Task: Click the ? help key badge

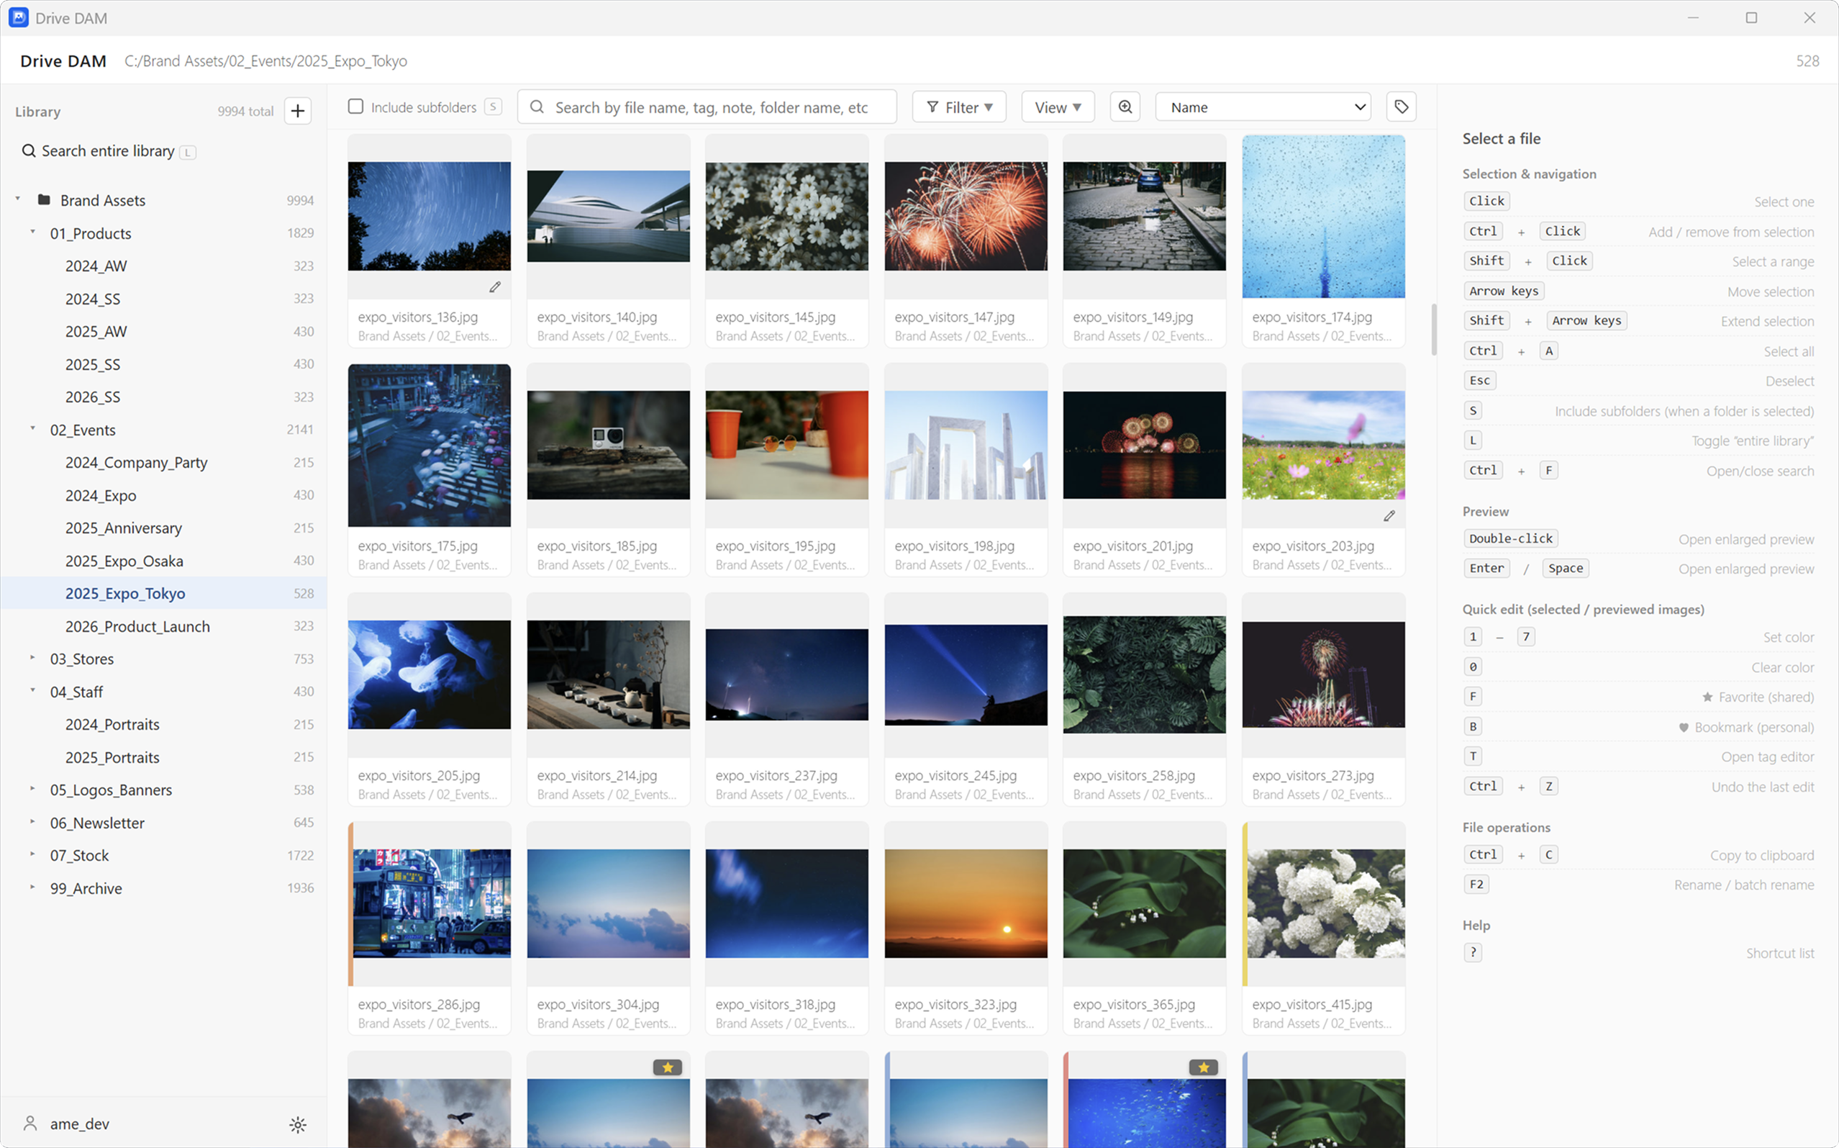Action: tap(1472, 952)
